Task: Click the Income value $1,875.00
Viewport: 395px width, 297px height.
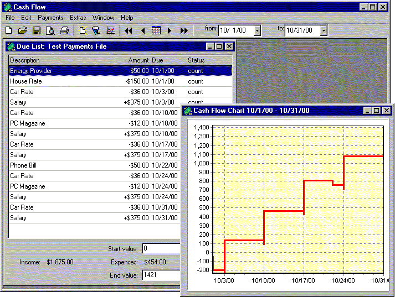Action: point(60,262)
